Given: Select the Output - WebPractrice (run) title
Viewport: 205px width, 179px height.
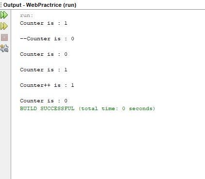Looking at the screenshot, I should pyautogui.click(x=40, y=5).
